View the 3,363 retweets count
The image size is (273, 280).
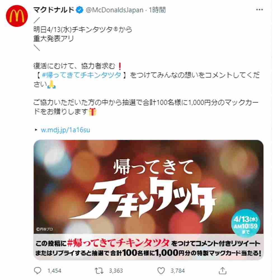point(116,271)
